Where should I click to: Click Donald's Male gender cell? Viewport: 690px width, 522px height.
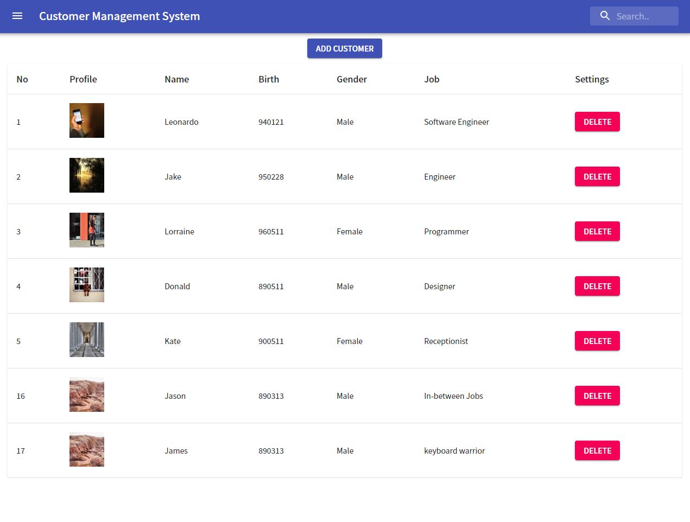(x=345, y=287)
